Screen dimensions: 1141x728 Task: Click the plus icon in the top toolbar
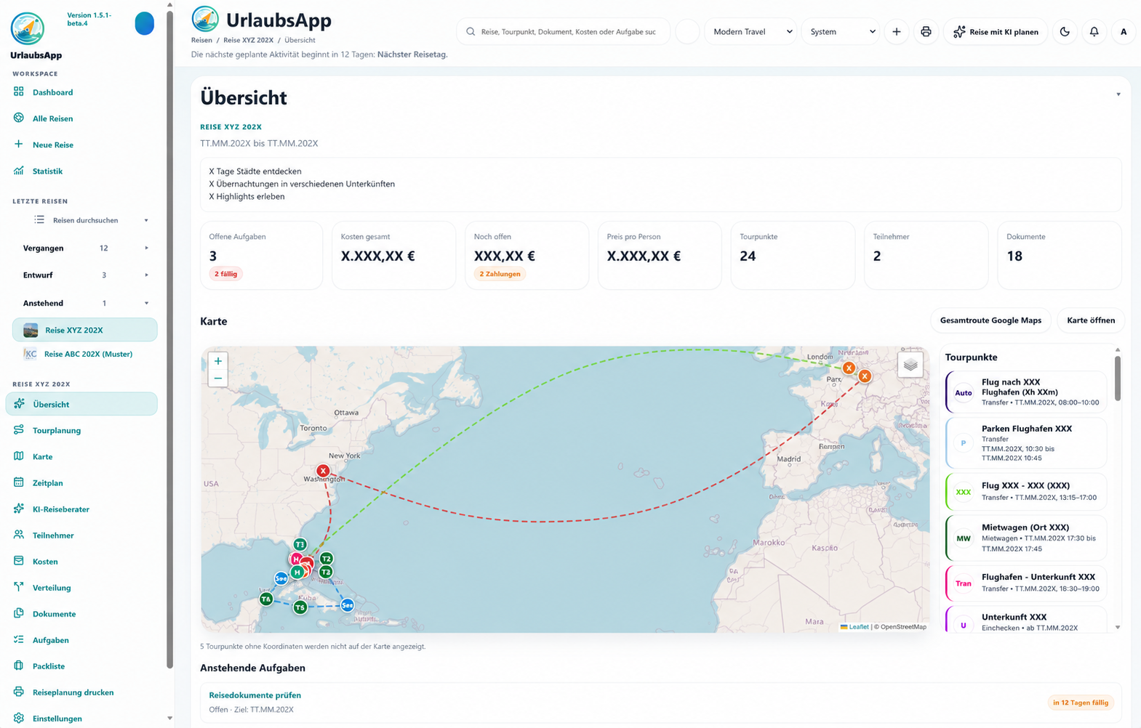tap(896, 32)
